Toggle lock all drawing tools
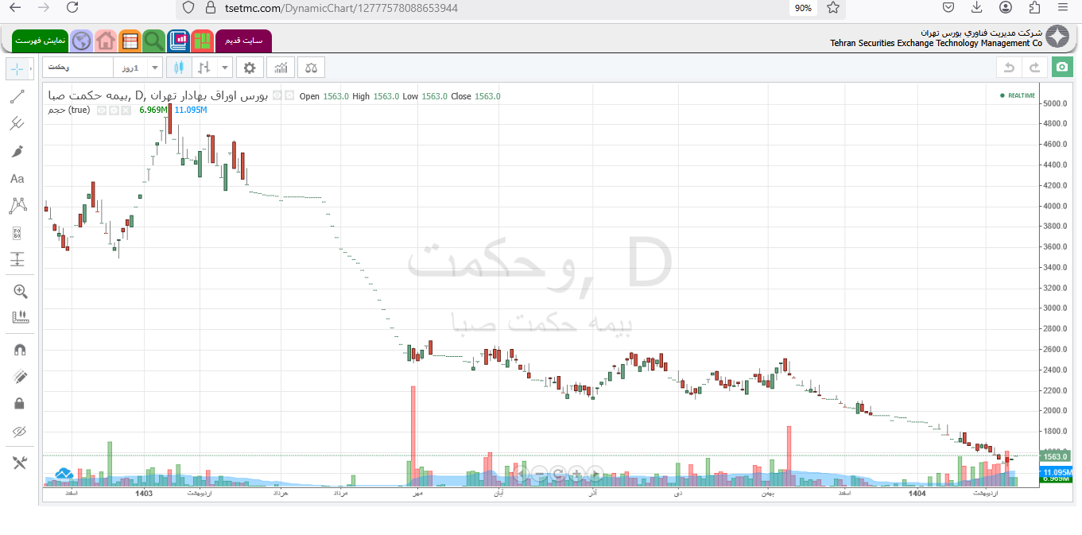The image size is (1082, 535). 20,404
